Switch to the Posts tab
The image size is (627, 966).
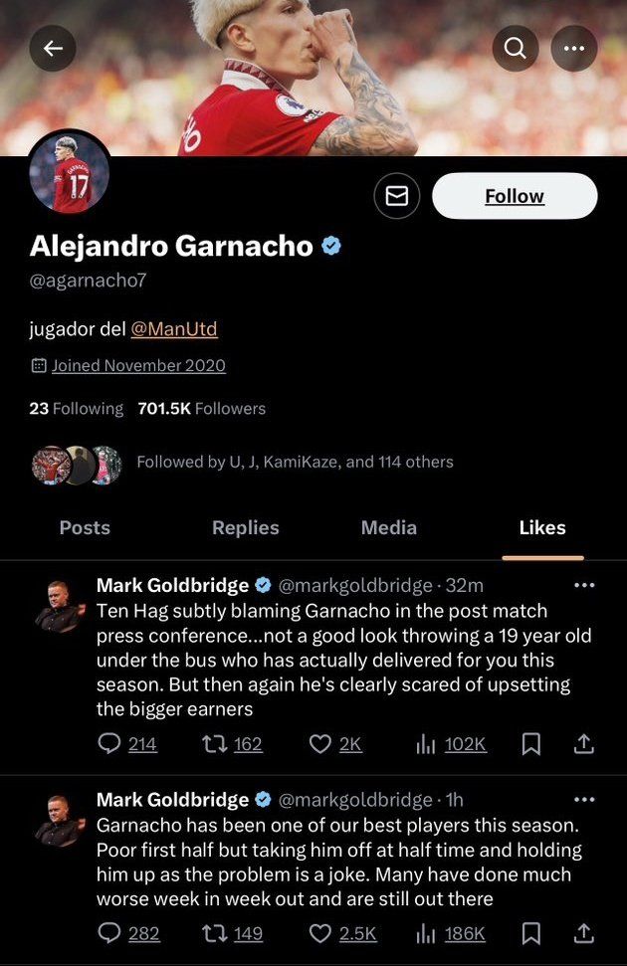pos(85,527)
